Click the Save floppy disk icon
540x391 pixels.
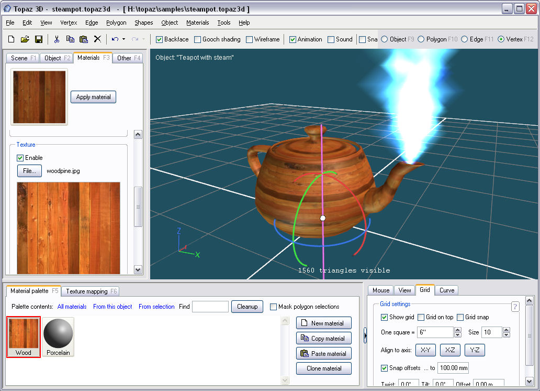38,39
